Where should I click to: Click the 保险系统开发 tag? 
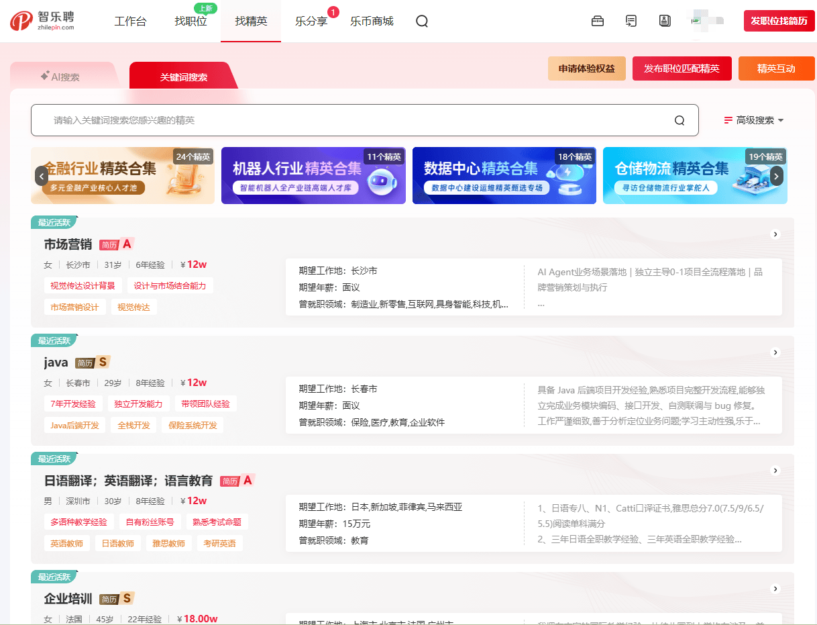tap(193, 426)
